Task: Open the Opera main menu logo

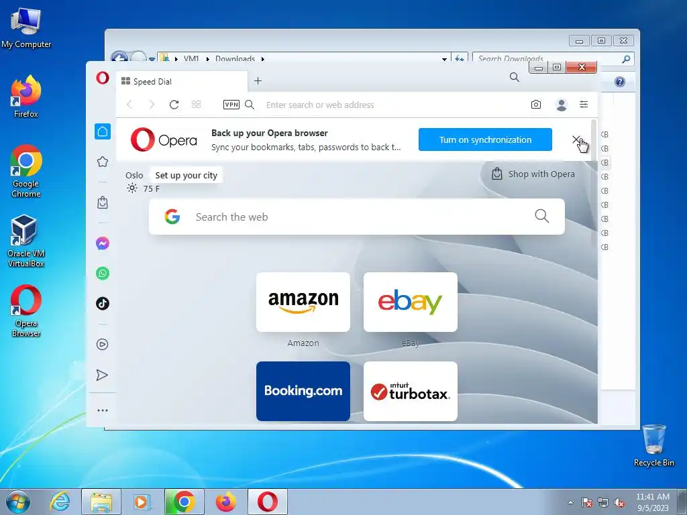Action: (103, 78)
